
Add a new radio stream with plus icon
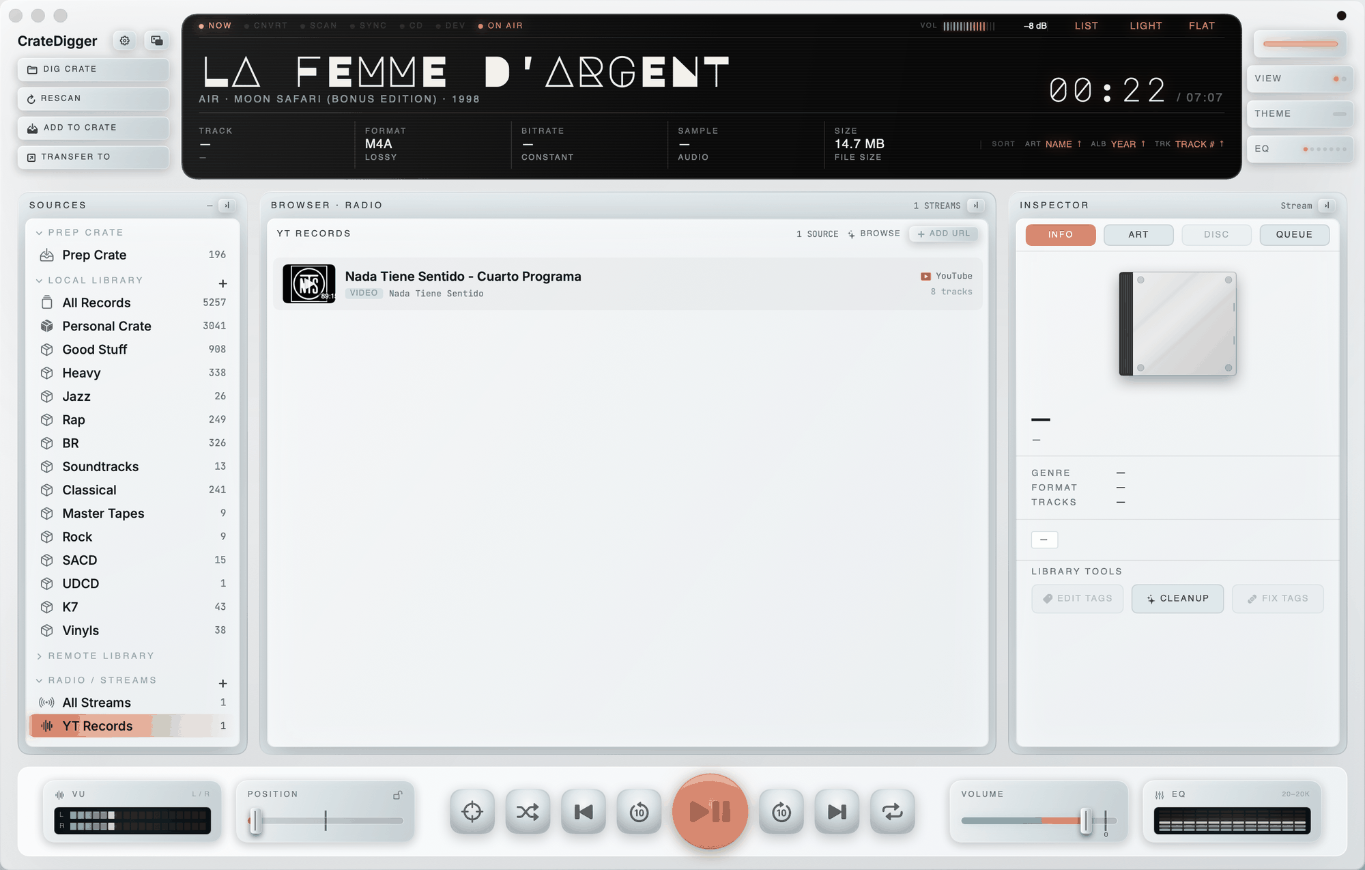(222, 684)
